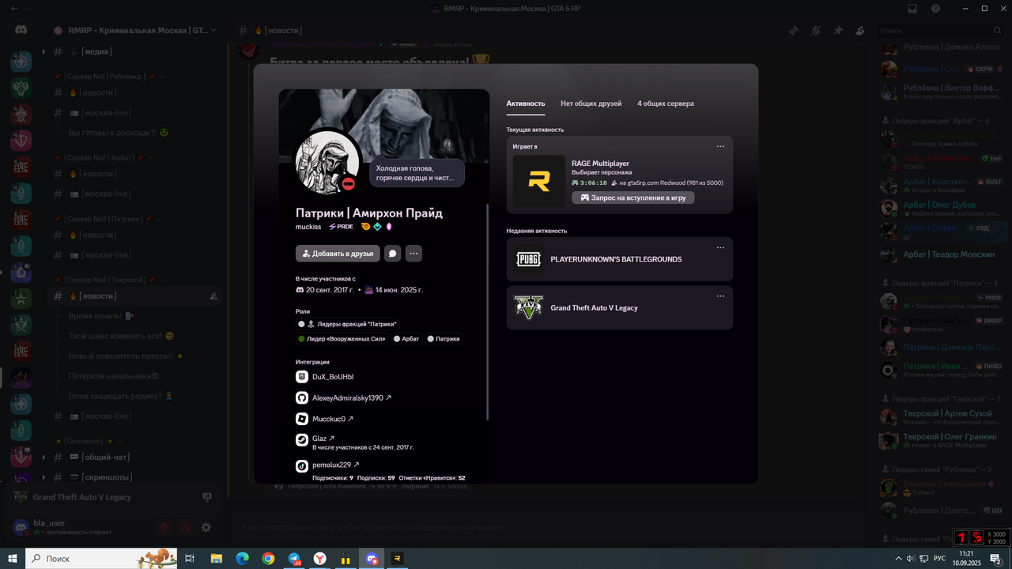Switch to 4 общих сервера tab
1012x569 pixels.
[x=666, y=104]
